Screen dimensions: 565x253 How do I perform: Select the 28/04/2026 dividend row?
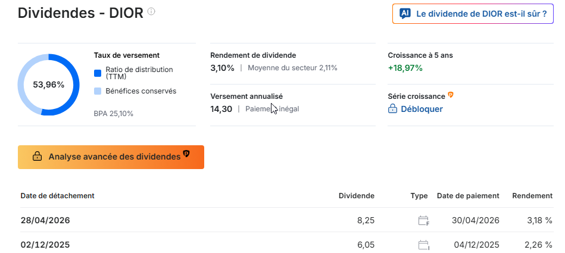point(286,220)
